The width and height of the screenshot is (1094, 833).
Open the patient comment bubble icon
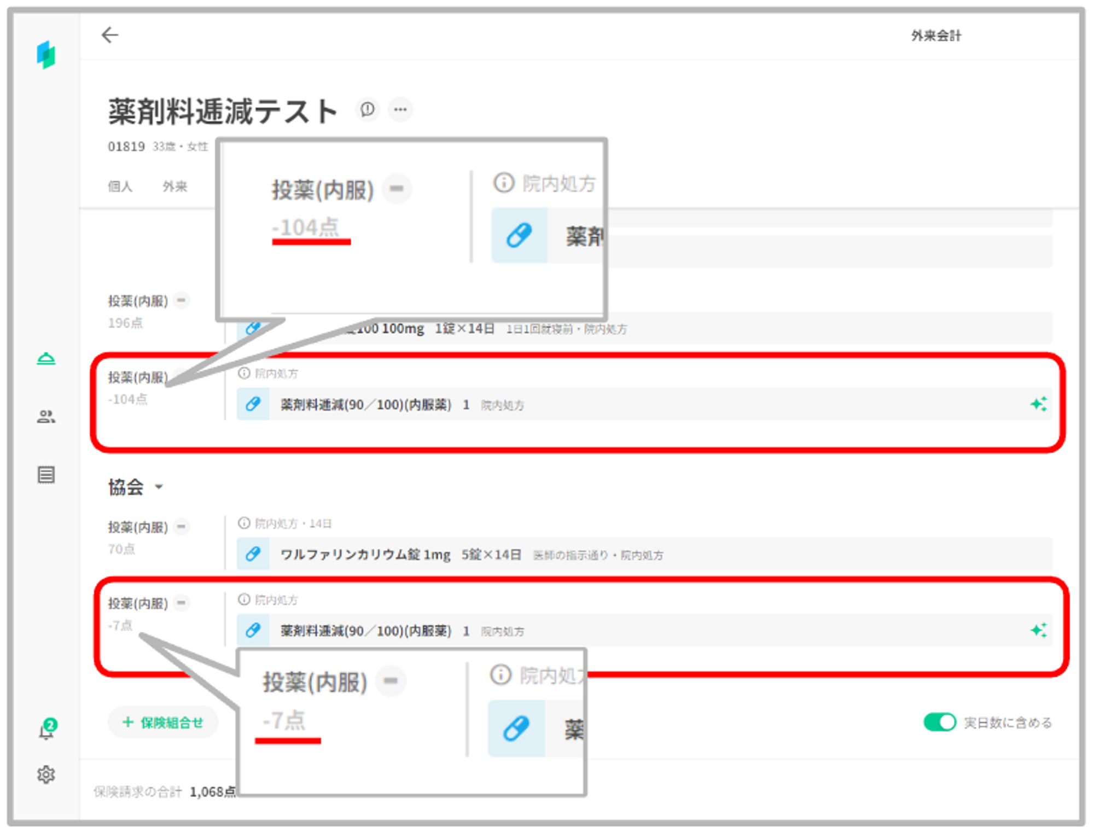pos(368,109)
